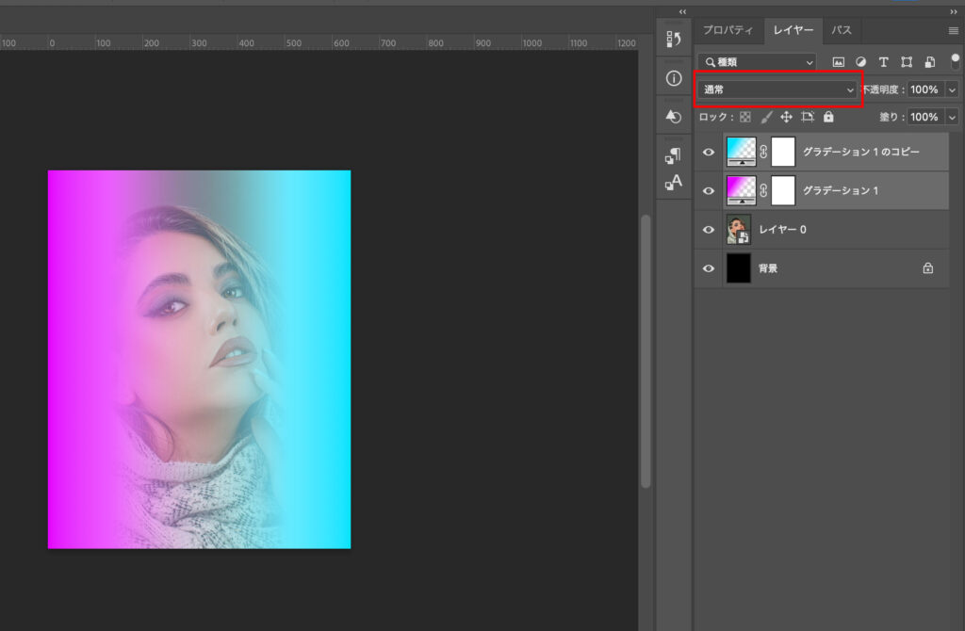Viewport: 965px width, 631px height.
Task: Open the History panel icon
Action: (x=674, y=39)
